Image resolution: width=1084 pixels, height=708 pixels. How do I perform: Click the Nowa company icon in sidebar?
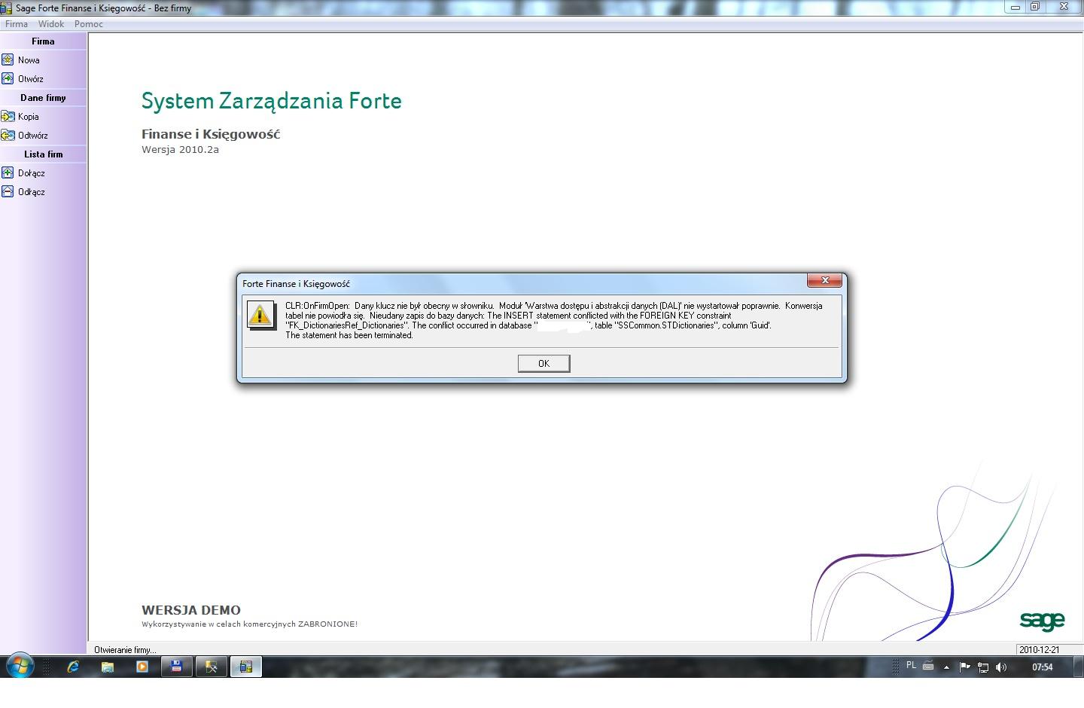pyautogui.click(x=8, y=60)
